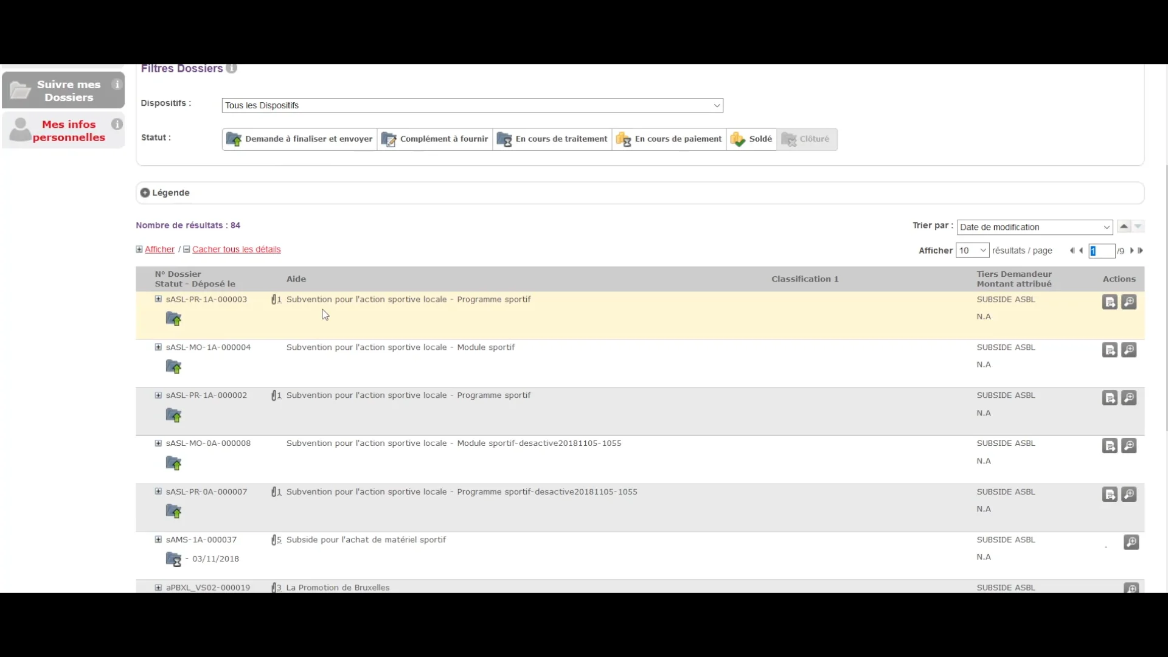Image resolution: width=1168 pixels, height=657 pixels.
Task: Click the descending sort arrow next to Trier par
Action: [1137, 226]
